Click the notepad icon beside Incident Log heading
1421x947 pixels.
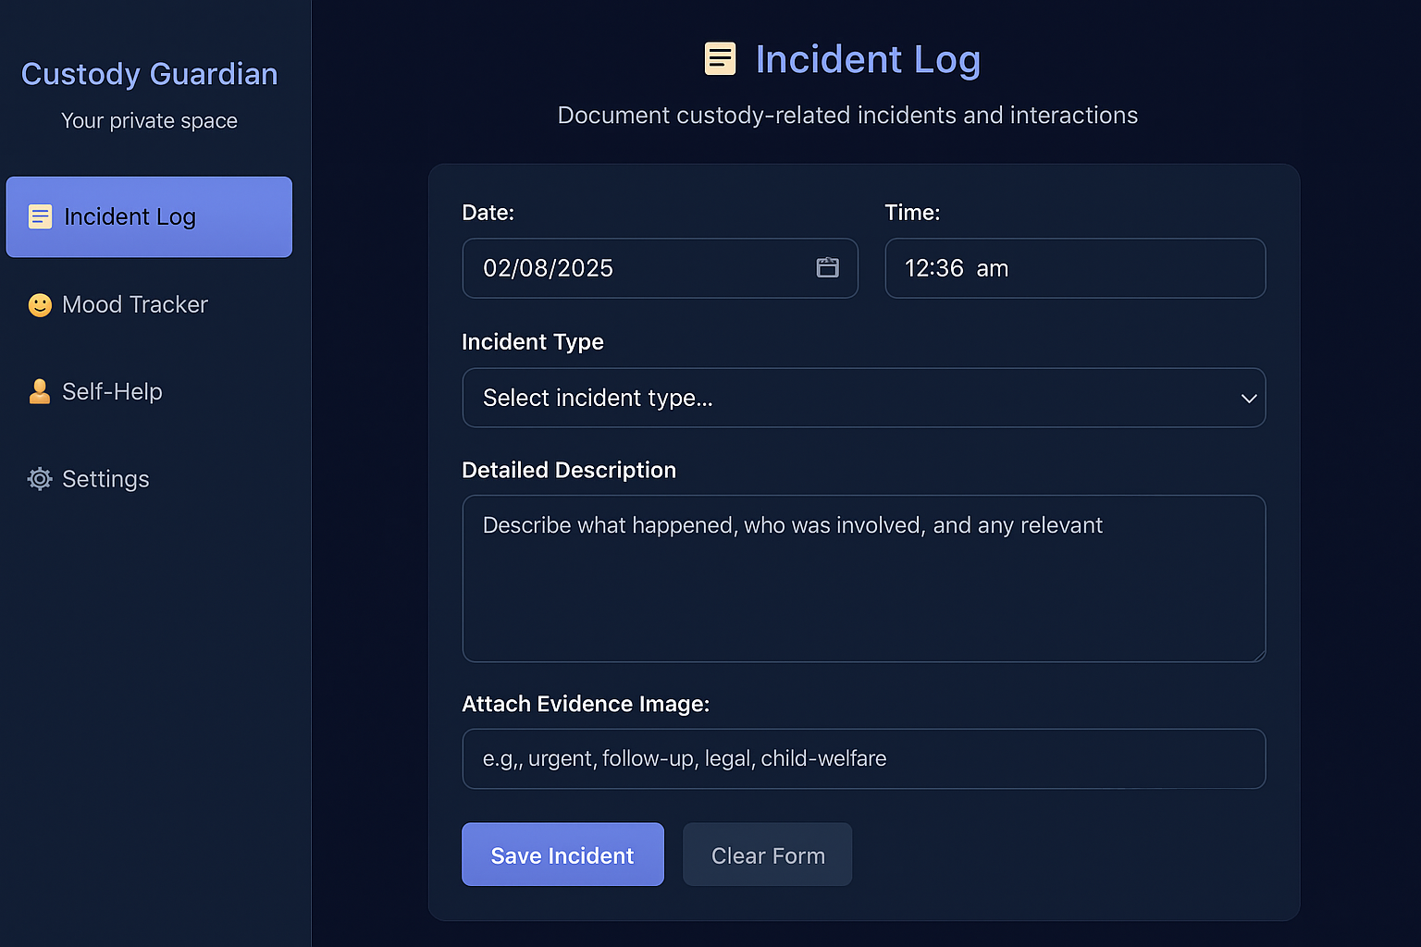(x=720, y=59)
